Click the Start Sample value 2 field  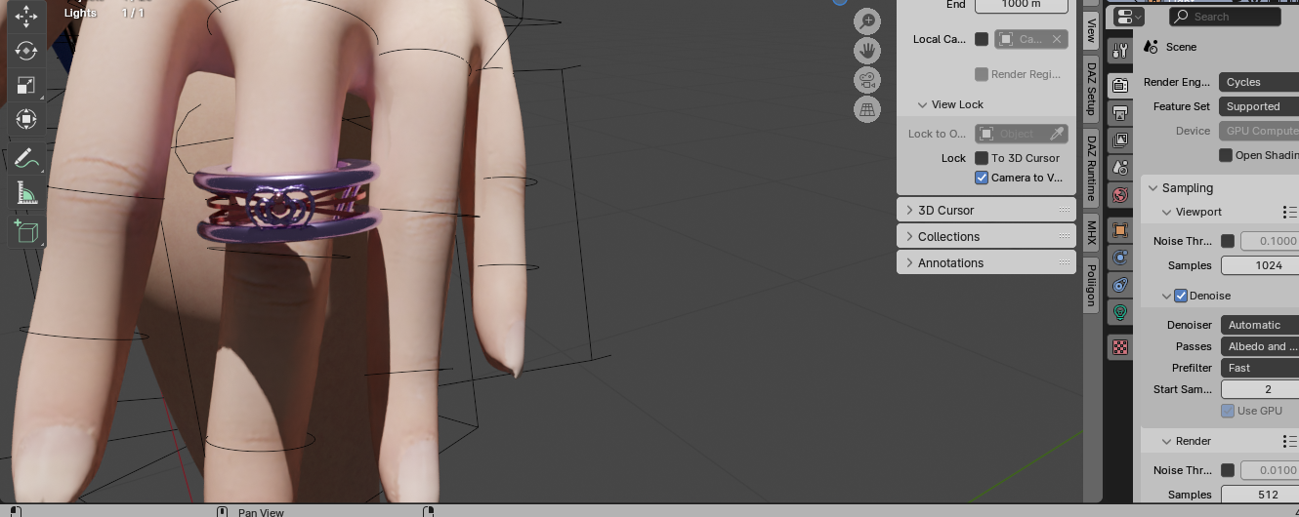1260,389
